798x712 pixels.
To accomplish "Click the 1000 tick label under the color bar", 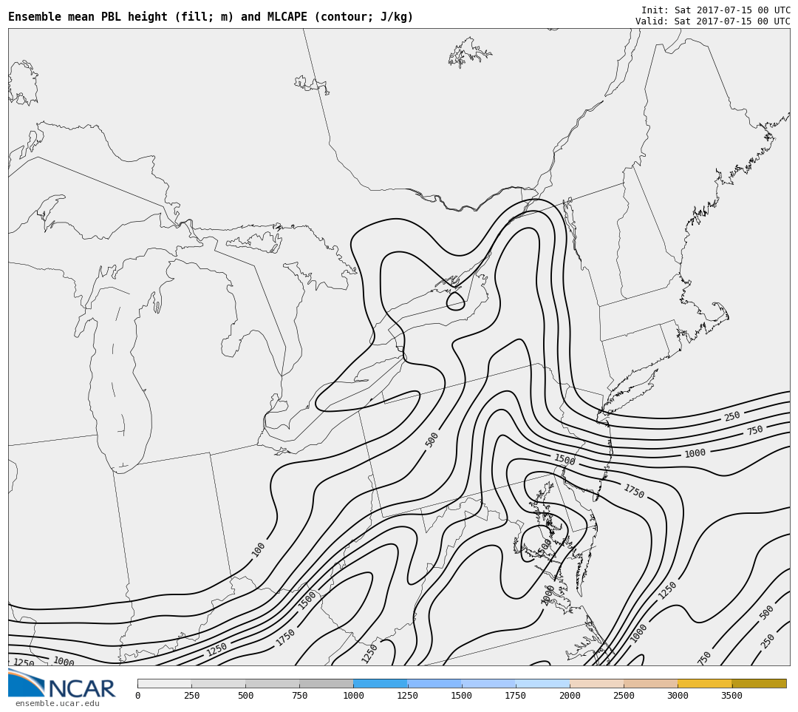I will tap(353, 696).
